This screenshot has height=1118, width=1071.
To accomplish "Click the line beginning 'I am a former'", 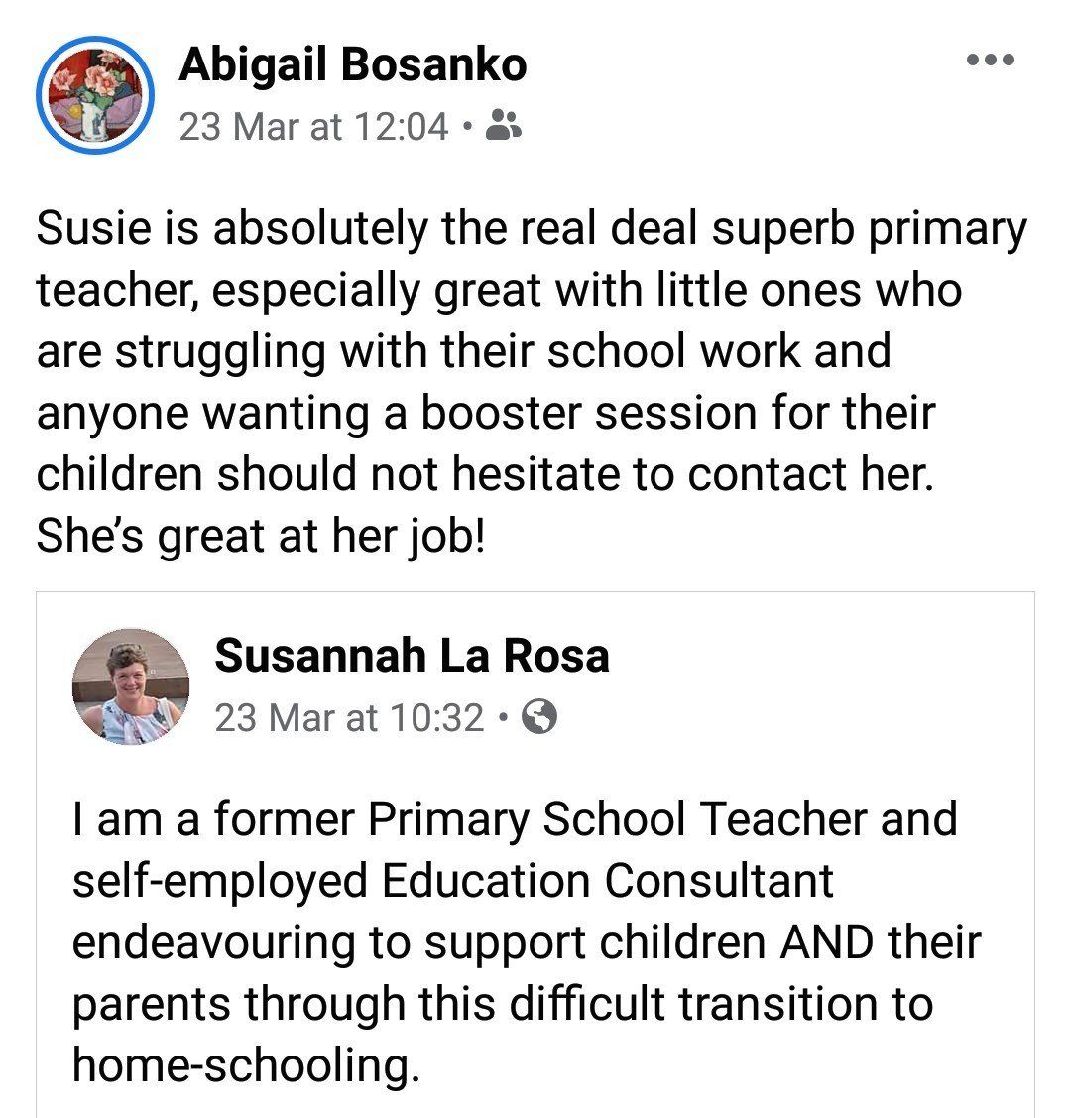I will (x=515, y=818).
